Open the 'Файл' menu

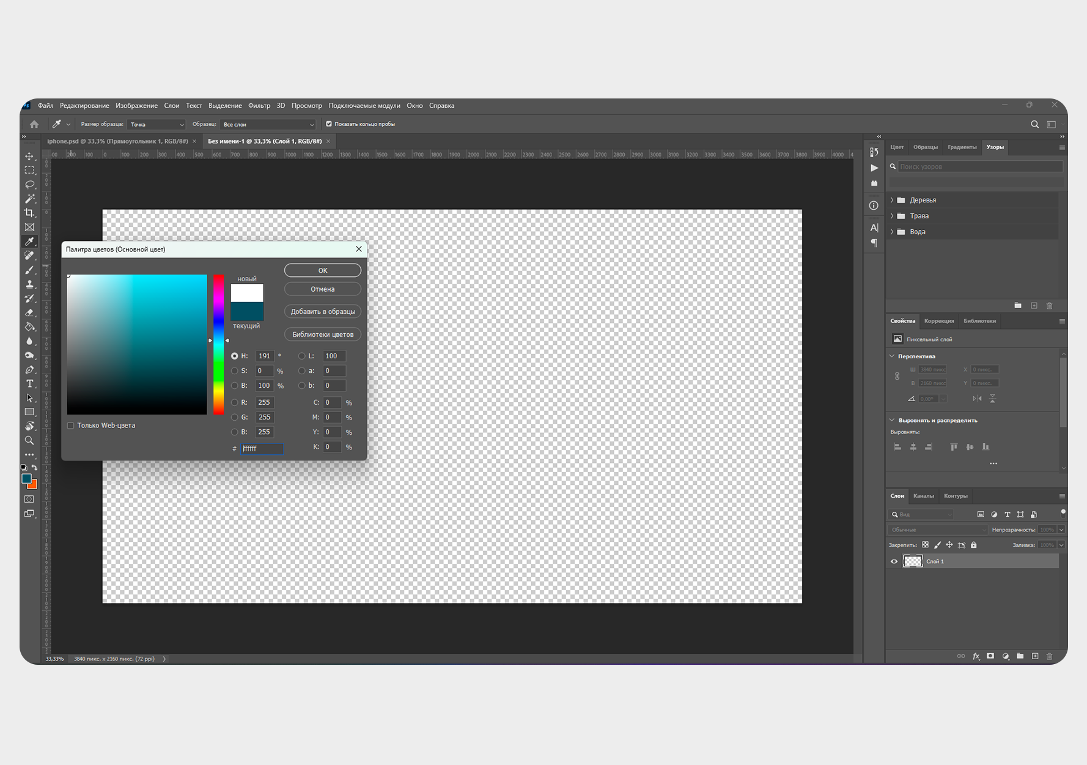pyautogui.click(x=45, y=106)
